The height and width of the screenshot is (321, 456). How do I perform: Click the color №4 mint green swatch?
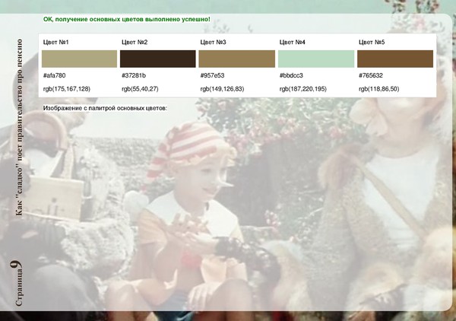[316, 59]
